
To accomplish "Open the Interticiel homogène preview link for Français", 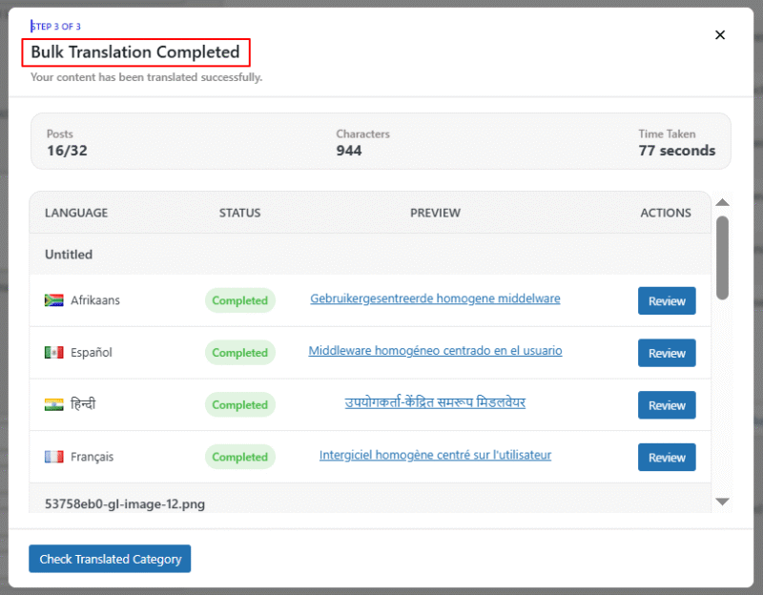I will click(x=435, y=455).
